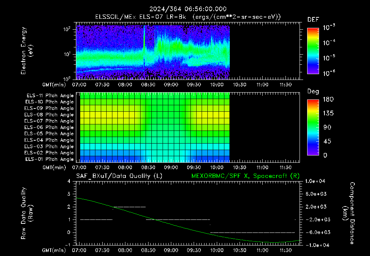Image resolution: width=370 pixels, height=256 pixels.
Task: Click the DEF color scale bar
Action: click(313, 51)
